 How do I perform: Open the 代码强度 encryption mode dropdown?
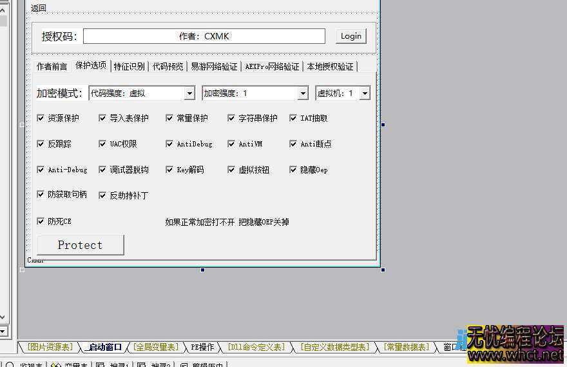[x=189, y=94]
